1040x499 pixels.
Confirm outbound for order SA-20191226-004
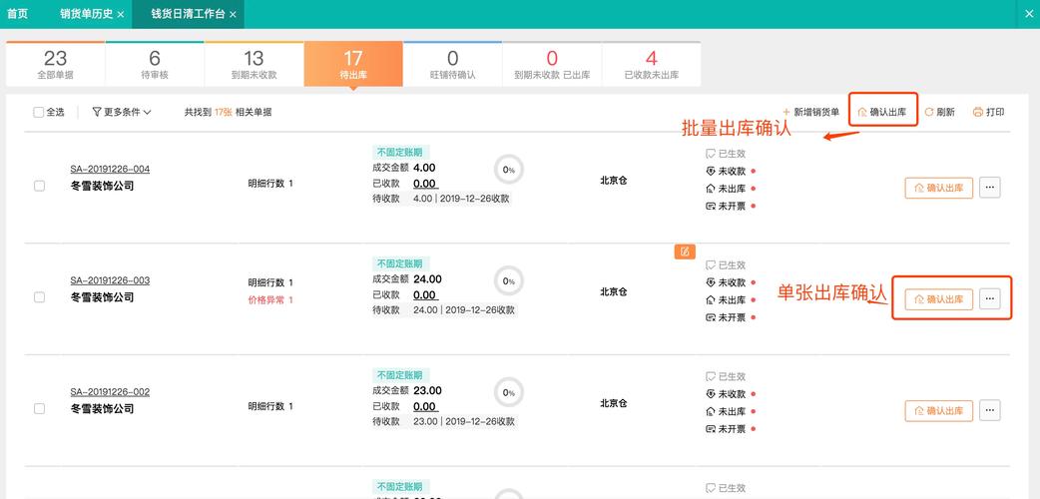tap(938, 188)
